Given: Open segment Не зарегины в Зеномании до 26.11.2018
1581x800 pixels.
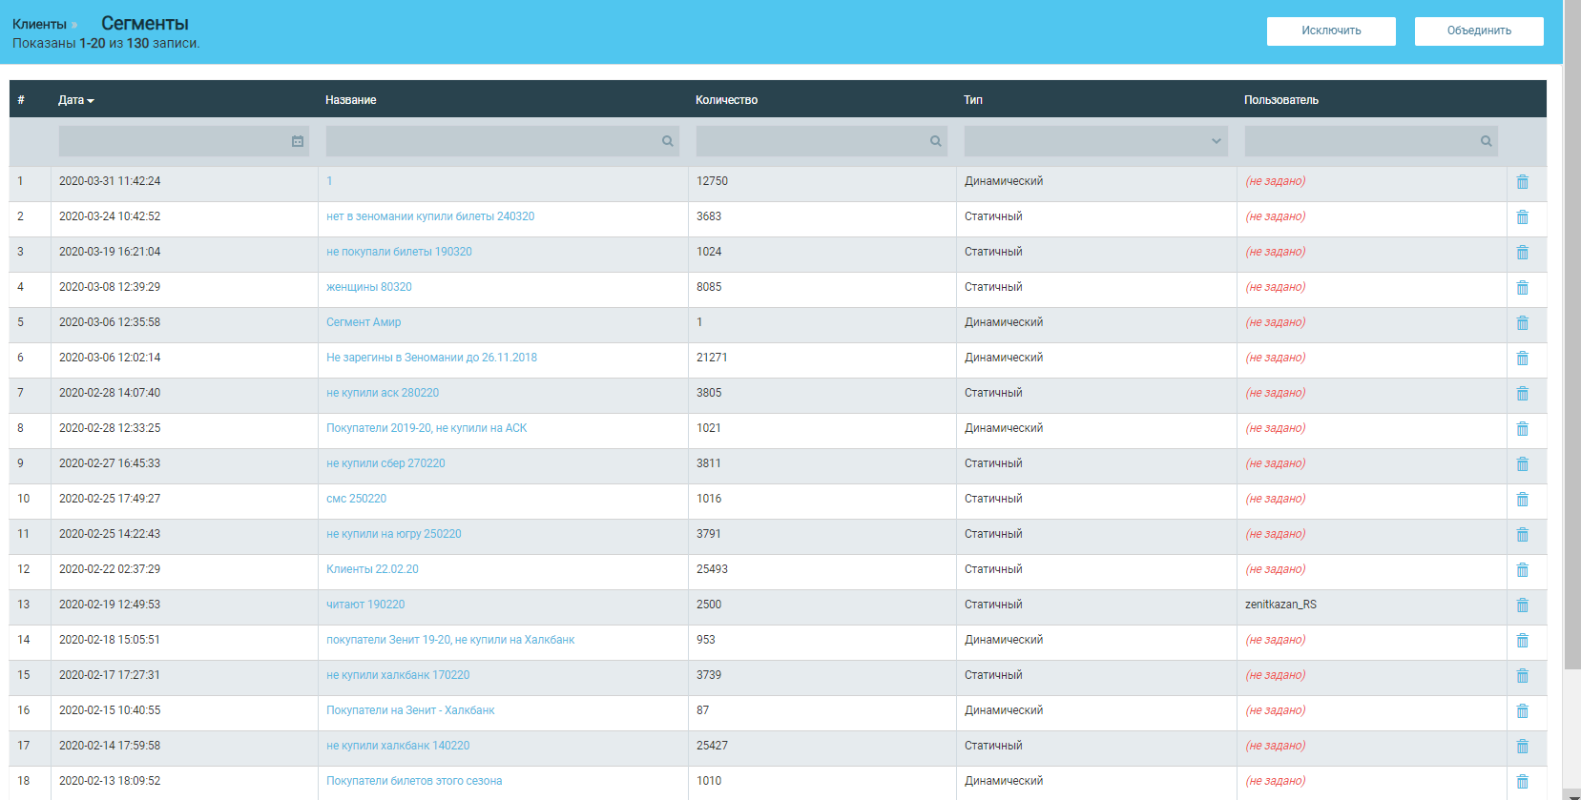Looking at the screenshot, I should (x=431, y=358).
